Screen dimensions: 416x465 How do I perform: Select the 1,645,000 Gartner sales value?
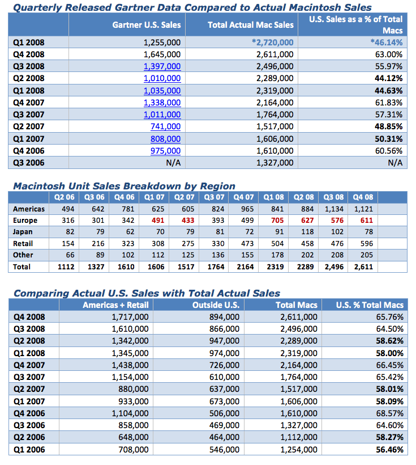(162, 54)
